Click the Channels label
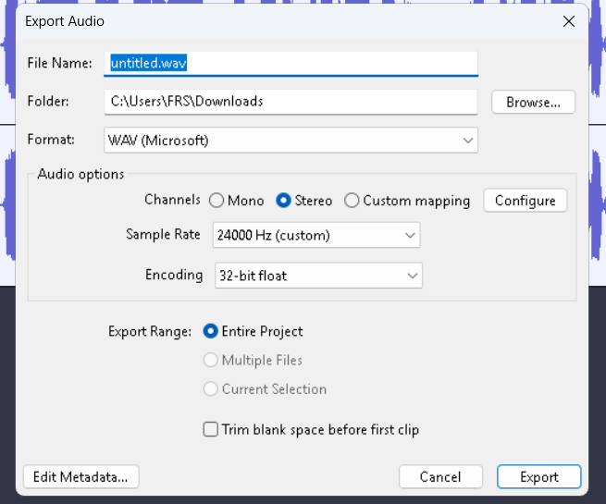Image resolution: width=606 pixels, height=504 pixels. click(x=172, y=200)
